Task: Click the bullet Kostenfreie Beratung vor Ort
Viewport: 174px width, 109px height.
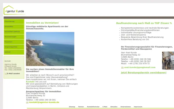Action: pos(135,39)
